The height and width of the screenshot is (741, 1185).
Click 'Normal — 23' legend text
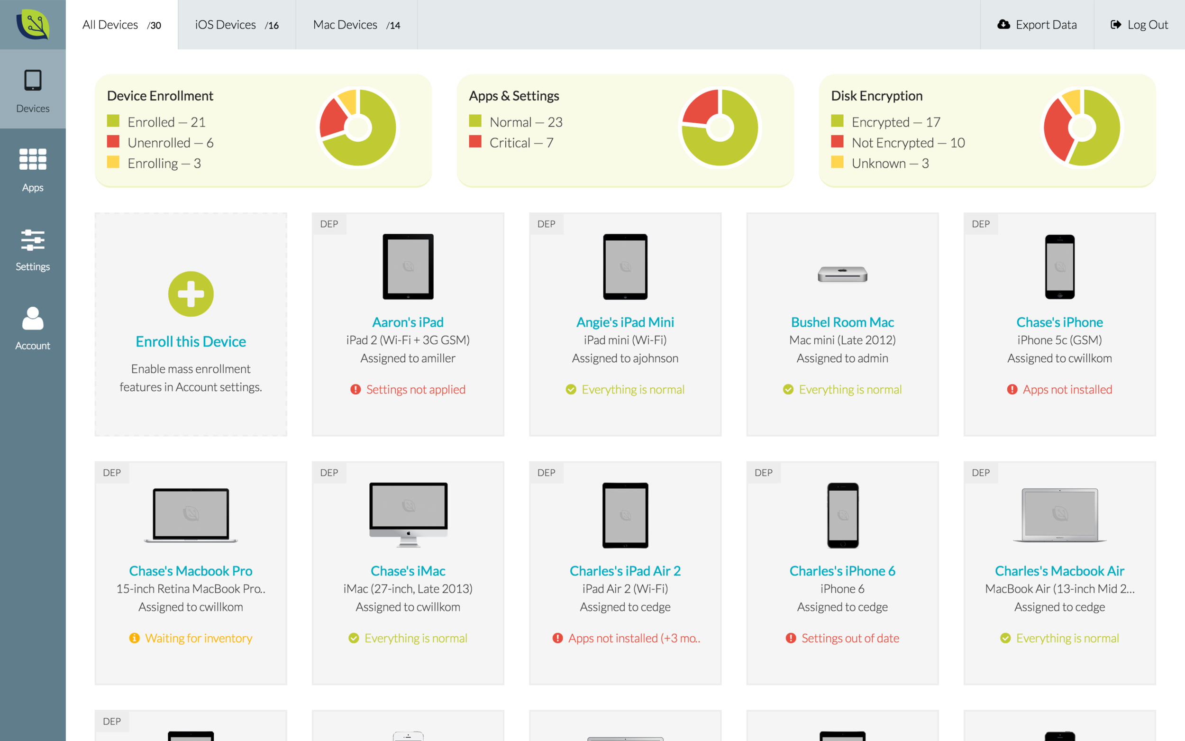526,122
